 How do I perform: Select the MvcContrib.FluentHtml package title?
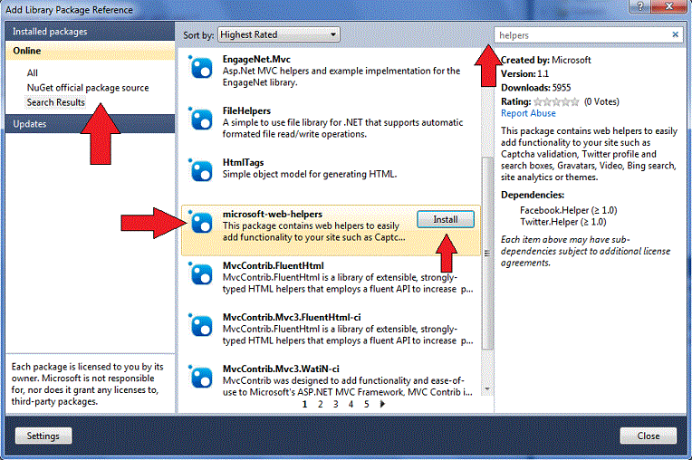point(274,265)
